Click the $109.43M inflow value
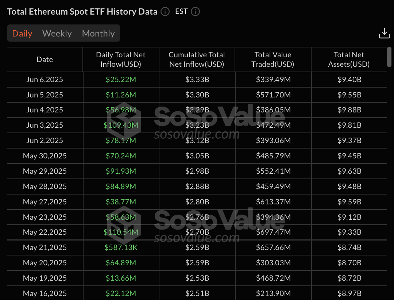Image resolution: width=394 pixels, height=300 pixels. coord(121,125)
